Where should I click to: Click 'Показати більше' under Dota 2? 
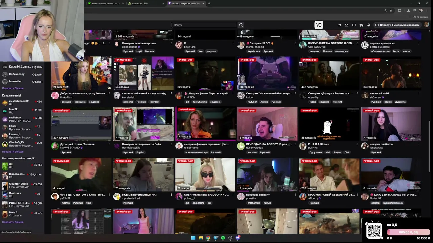pos(13,222)
